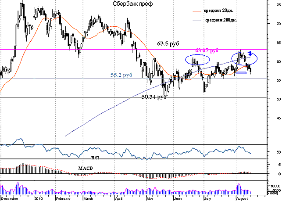Viewport: 282px width, 201px height.
Task: Select April on the time axis
Action: 118,199
